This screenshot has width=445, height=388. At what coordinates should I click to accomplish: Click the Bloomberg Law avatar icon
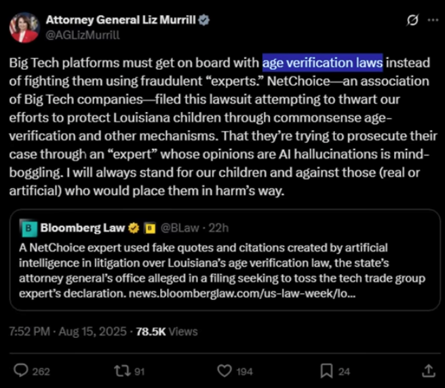(28, 227)
